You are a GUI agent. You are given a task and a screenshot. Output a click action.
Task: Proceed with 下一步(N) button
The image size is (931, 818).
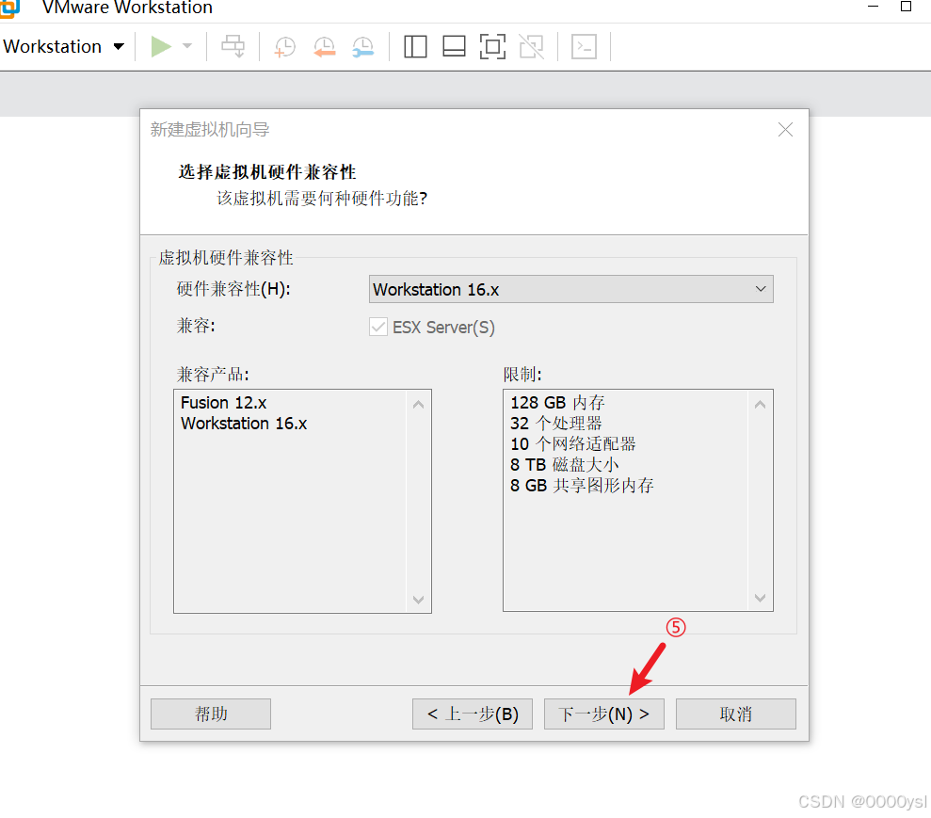click(x=603, y=714)
